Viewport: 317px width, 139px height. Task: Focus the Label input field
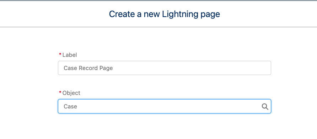(x=164, y=68)
